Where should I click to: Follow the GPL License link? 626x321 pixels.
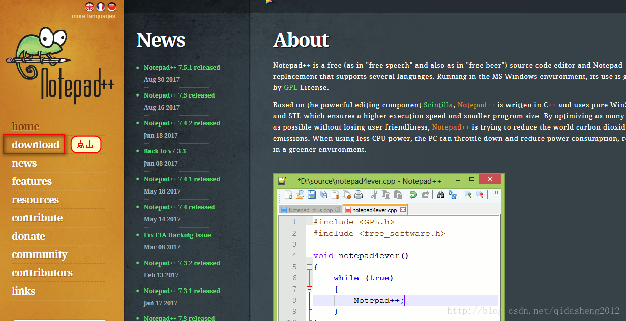[291, 87]
